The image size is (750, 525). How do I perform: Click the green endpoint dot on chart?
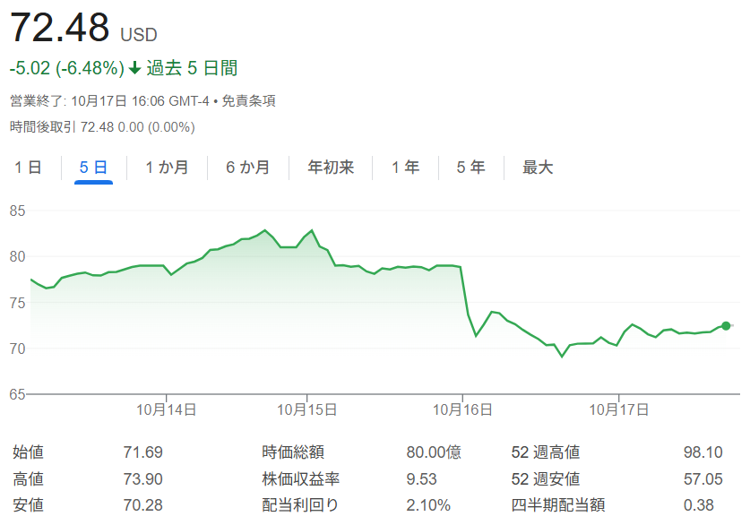click(x=726, y=325)
